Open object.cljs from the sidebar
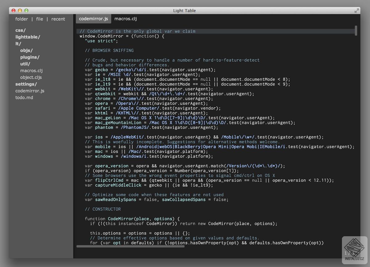This screenshot has width=370, height=267. tap(31, 78)
